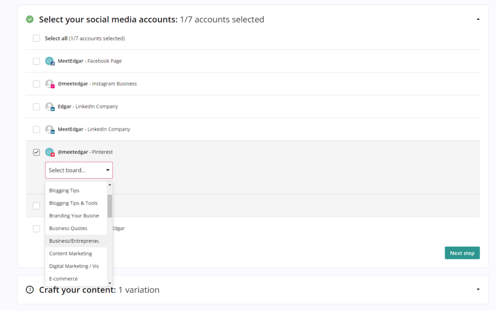Pick the Digital Marketing / Vis board
496x311 pixels.
point(76,266)
